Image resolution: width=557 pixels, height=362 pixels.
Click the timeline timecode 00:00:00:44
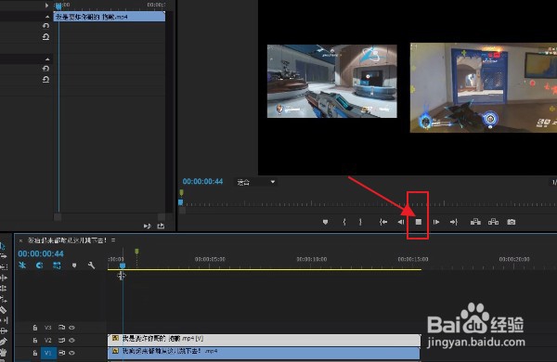point(41,253)
